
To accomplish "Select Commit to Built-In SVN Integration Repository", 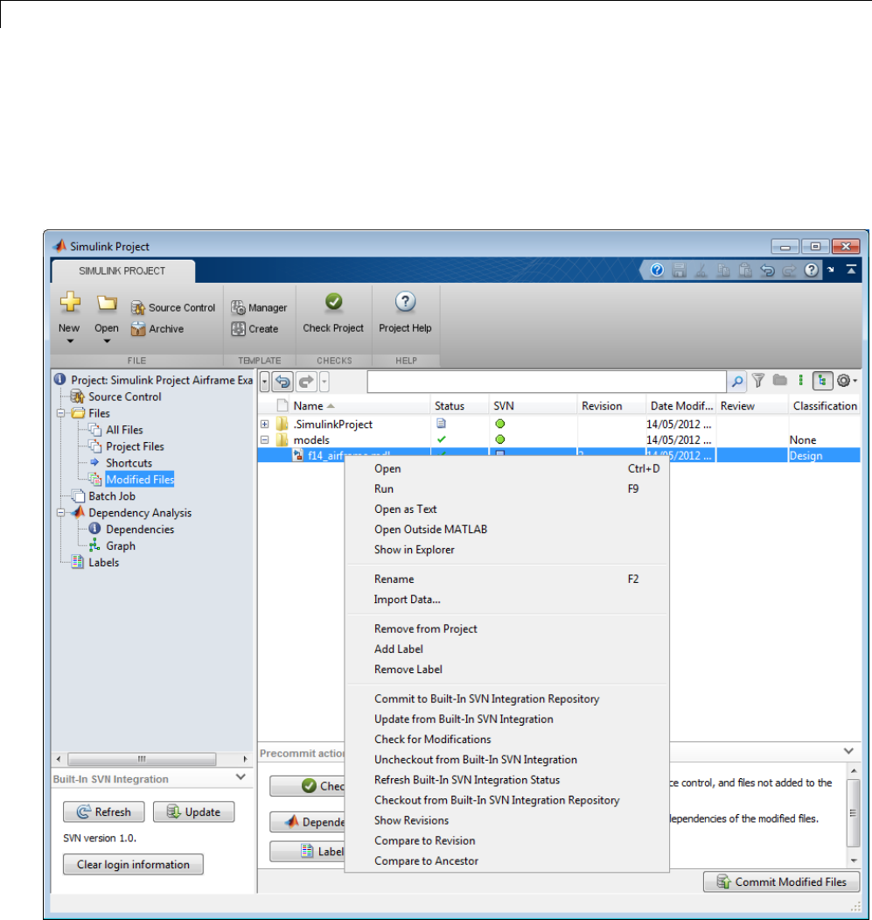I will [507, 699].
